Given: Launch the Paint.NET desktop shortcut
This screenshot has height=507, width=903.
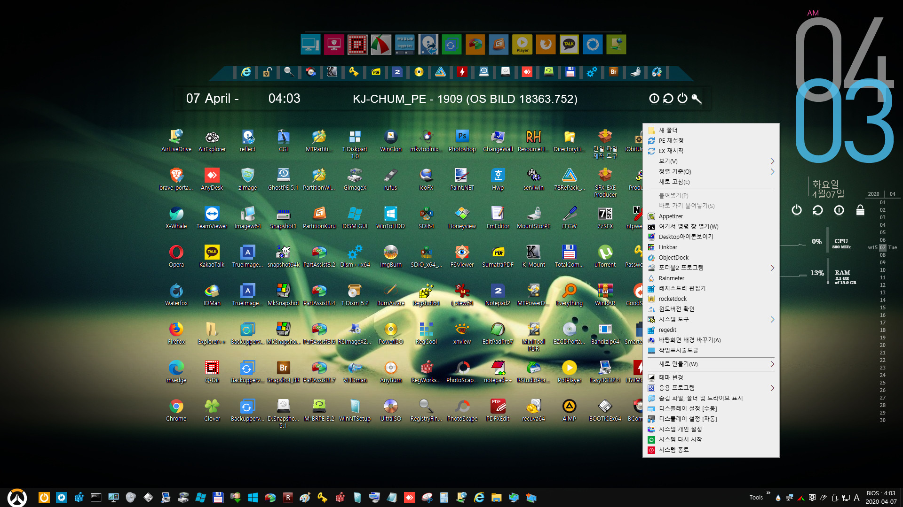Looking at the screenshot, I should 462,179.
